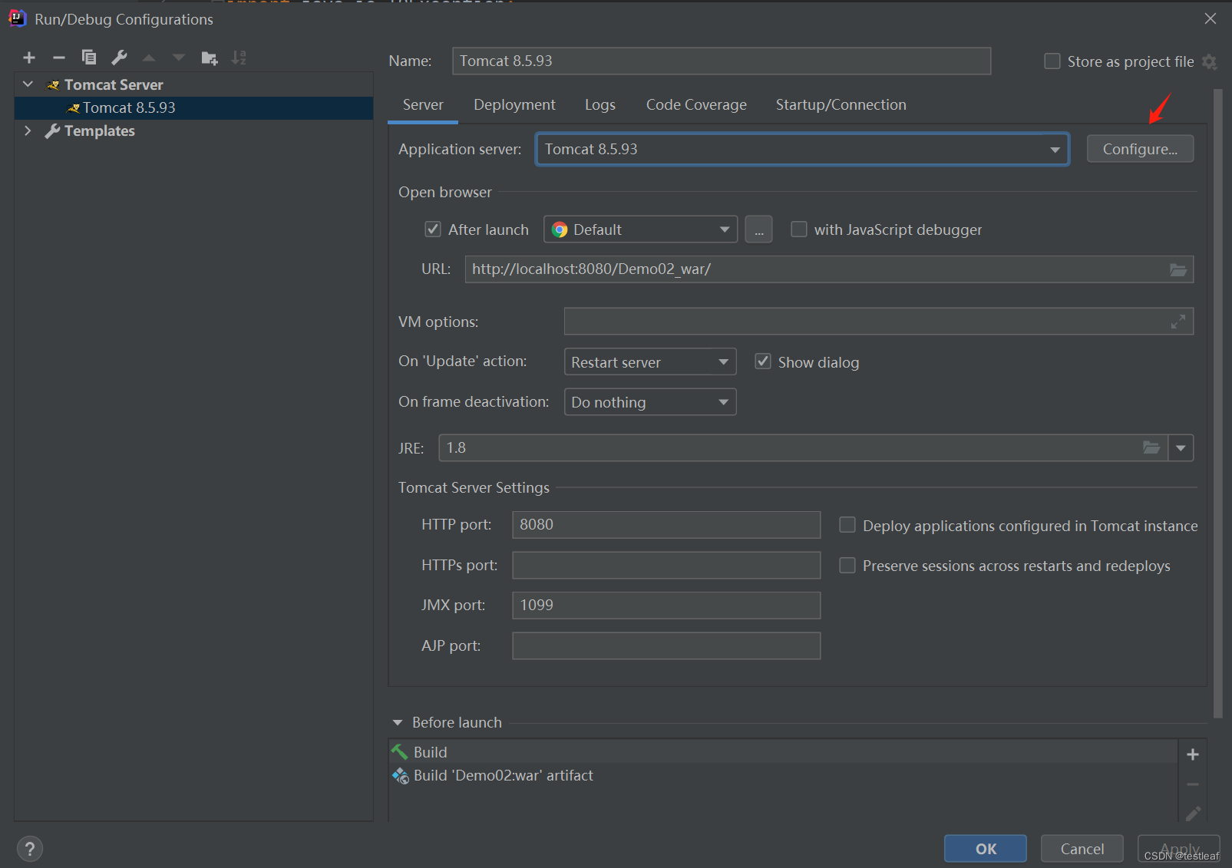Browse for JRE with folder icon

[1151, 447]
